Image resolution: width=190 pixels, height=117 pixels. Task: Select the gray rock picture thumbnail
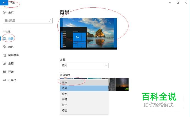pos(111,84)
